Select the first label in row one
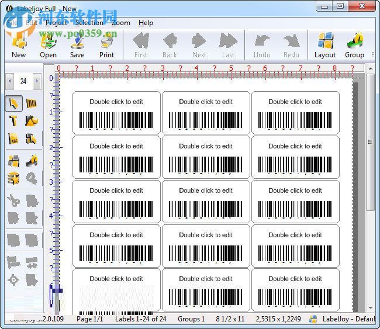This screenshot has height=329, width=380. 116,113
